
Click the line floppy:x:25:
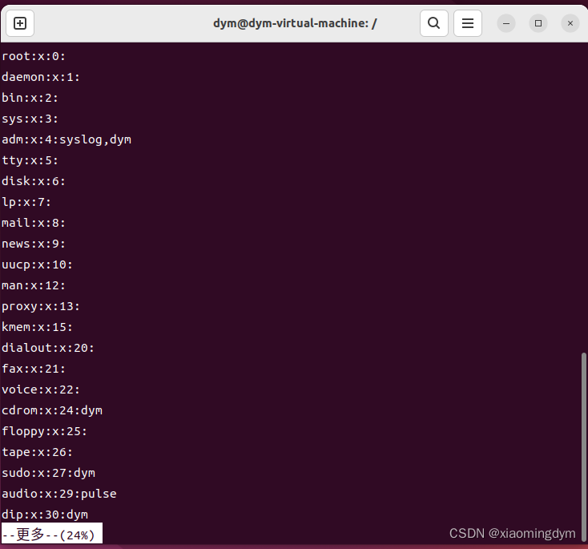pyautogui.click(x=44, y=431)
